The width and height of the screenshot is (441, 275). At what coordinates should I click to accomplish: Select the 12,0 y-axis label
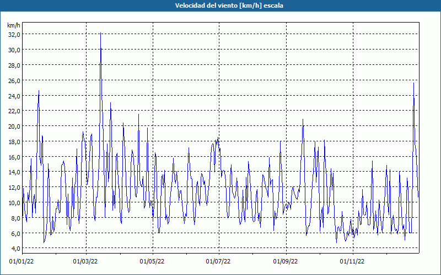coord(14,188)
